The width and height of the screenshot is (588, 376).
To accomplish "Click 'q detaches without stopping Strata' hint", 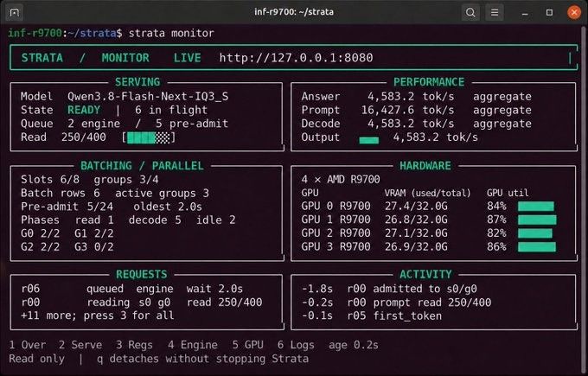I will (203, 359).
